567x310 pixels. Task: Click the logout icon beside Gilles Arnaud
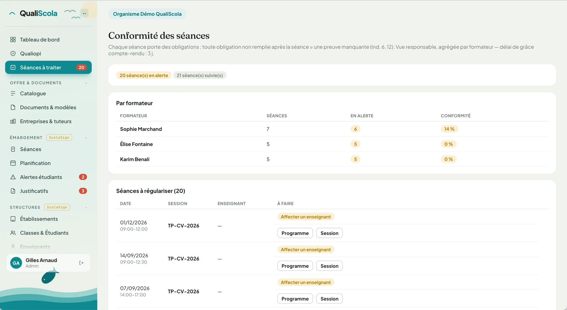point(82,263)
